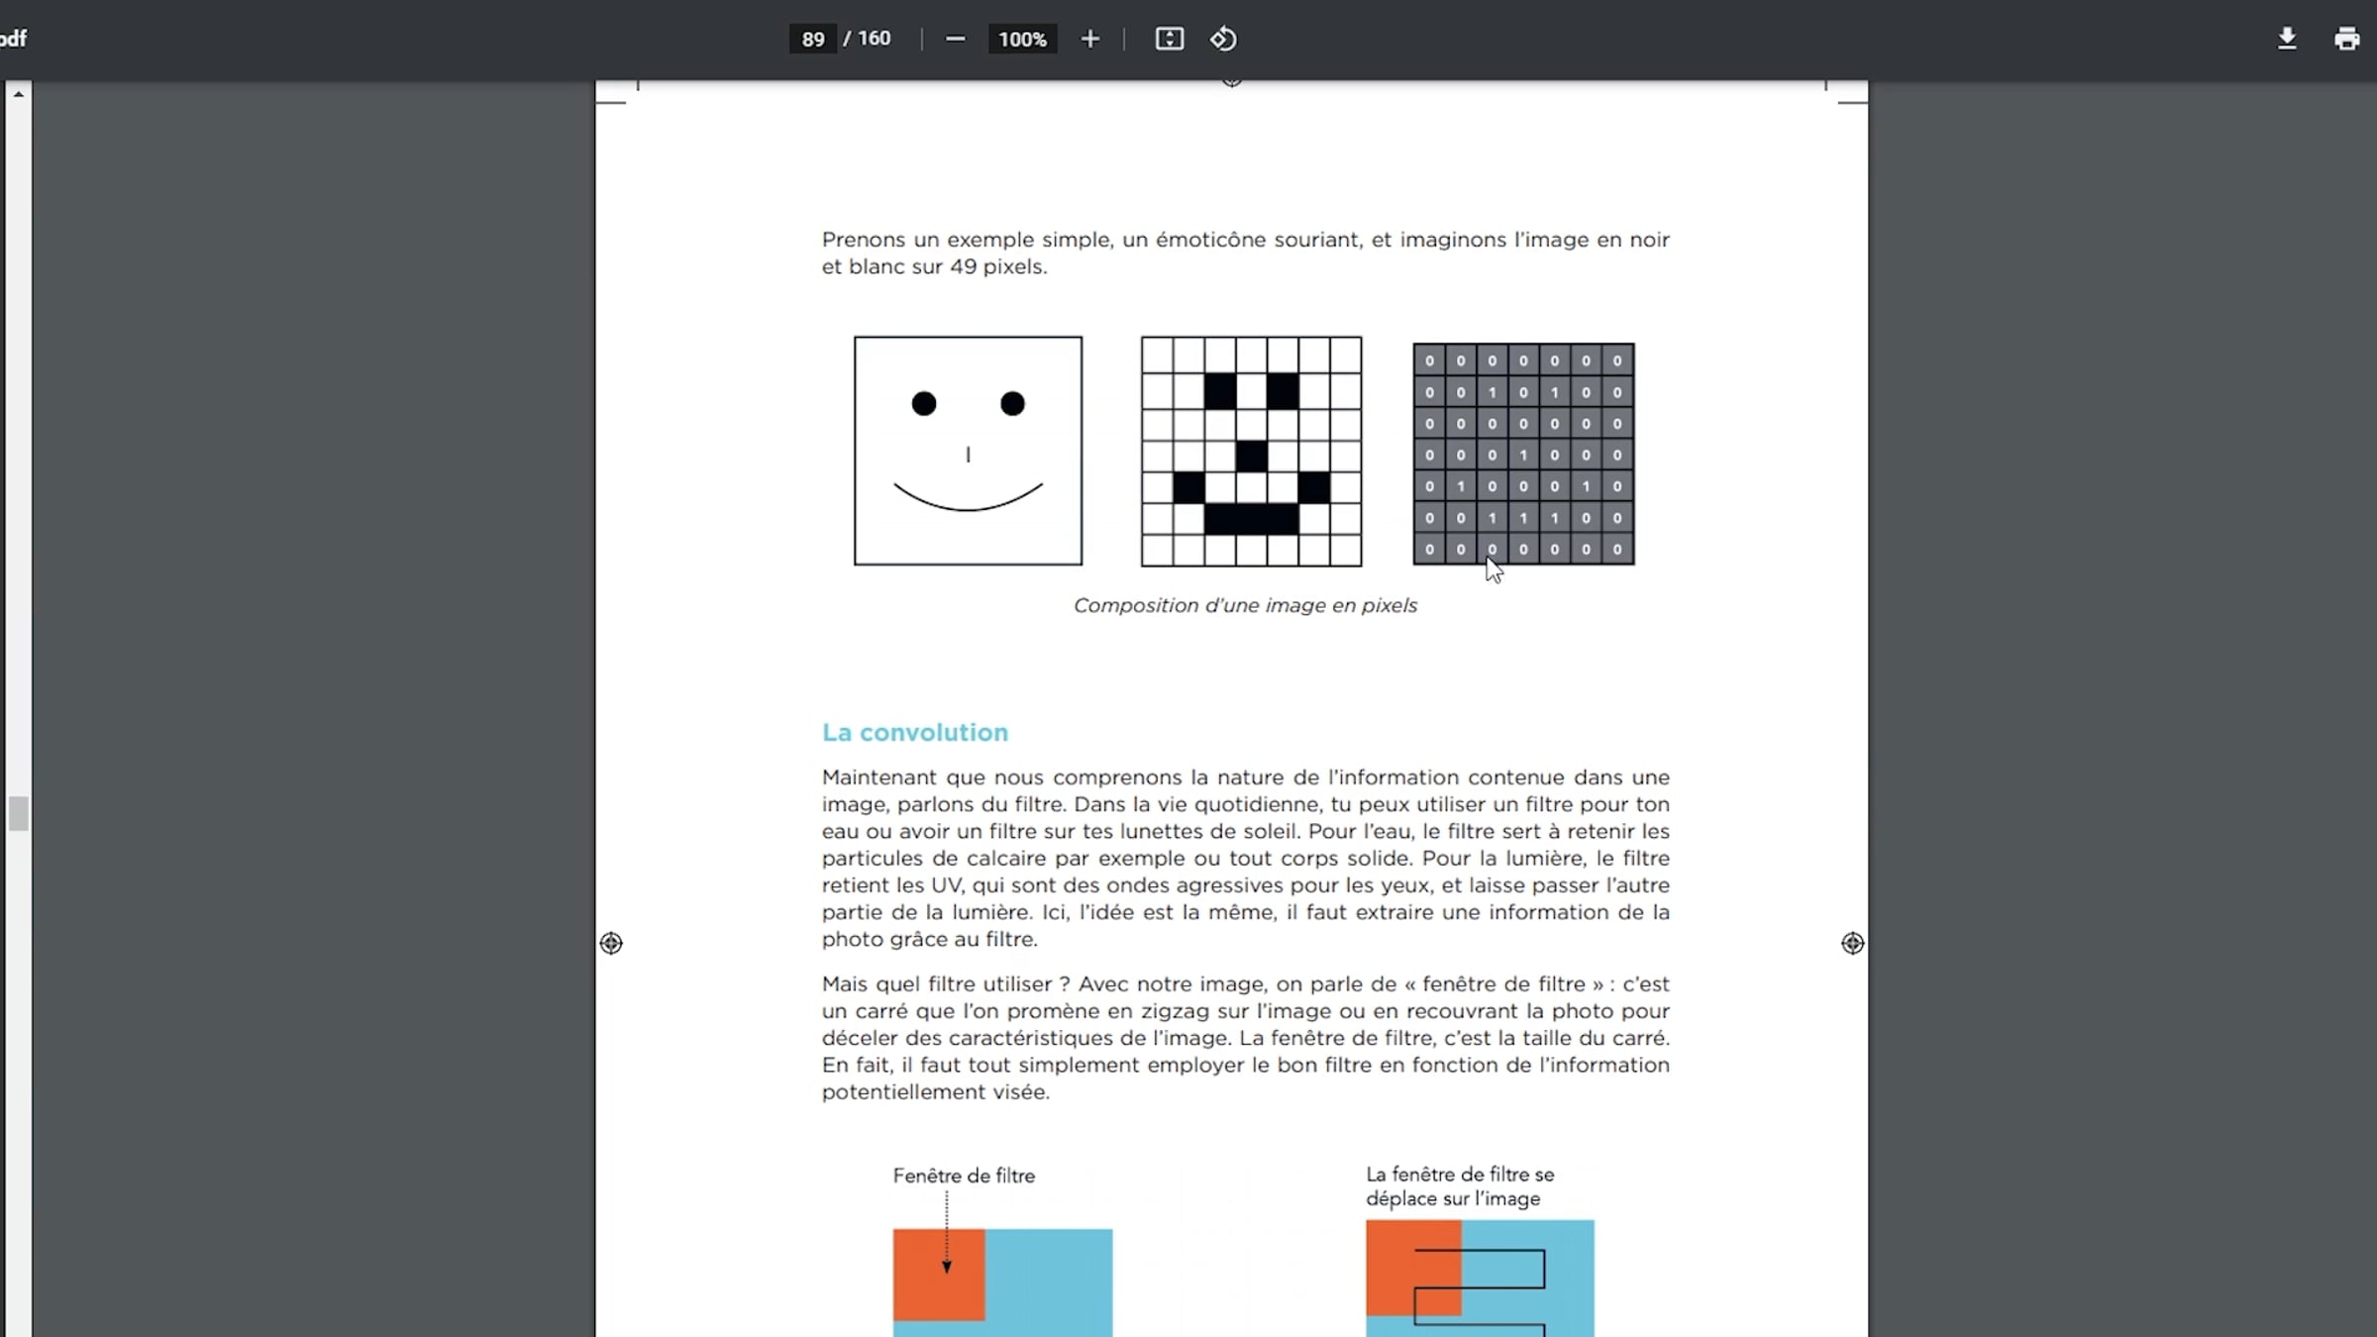This screenshot has width=2377, height=1337.
Task: Rotate the document counterclockwise
Action: click(1223, 39)
